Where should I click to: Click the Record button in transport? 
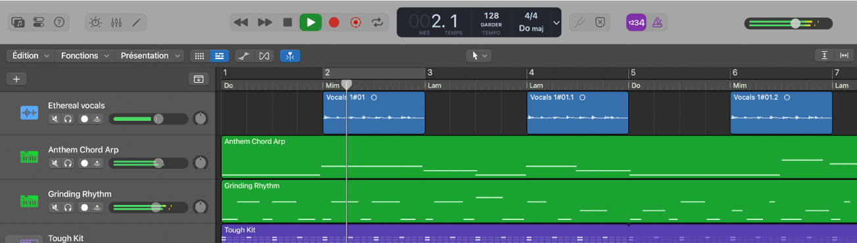pyautogui.click(x=333, y=22)
